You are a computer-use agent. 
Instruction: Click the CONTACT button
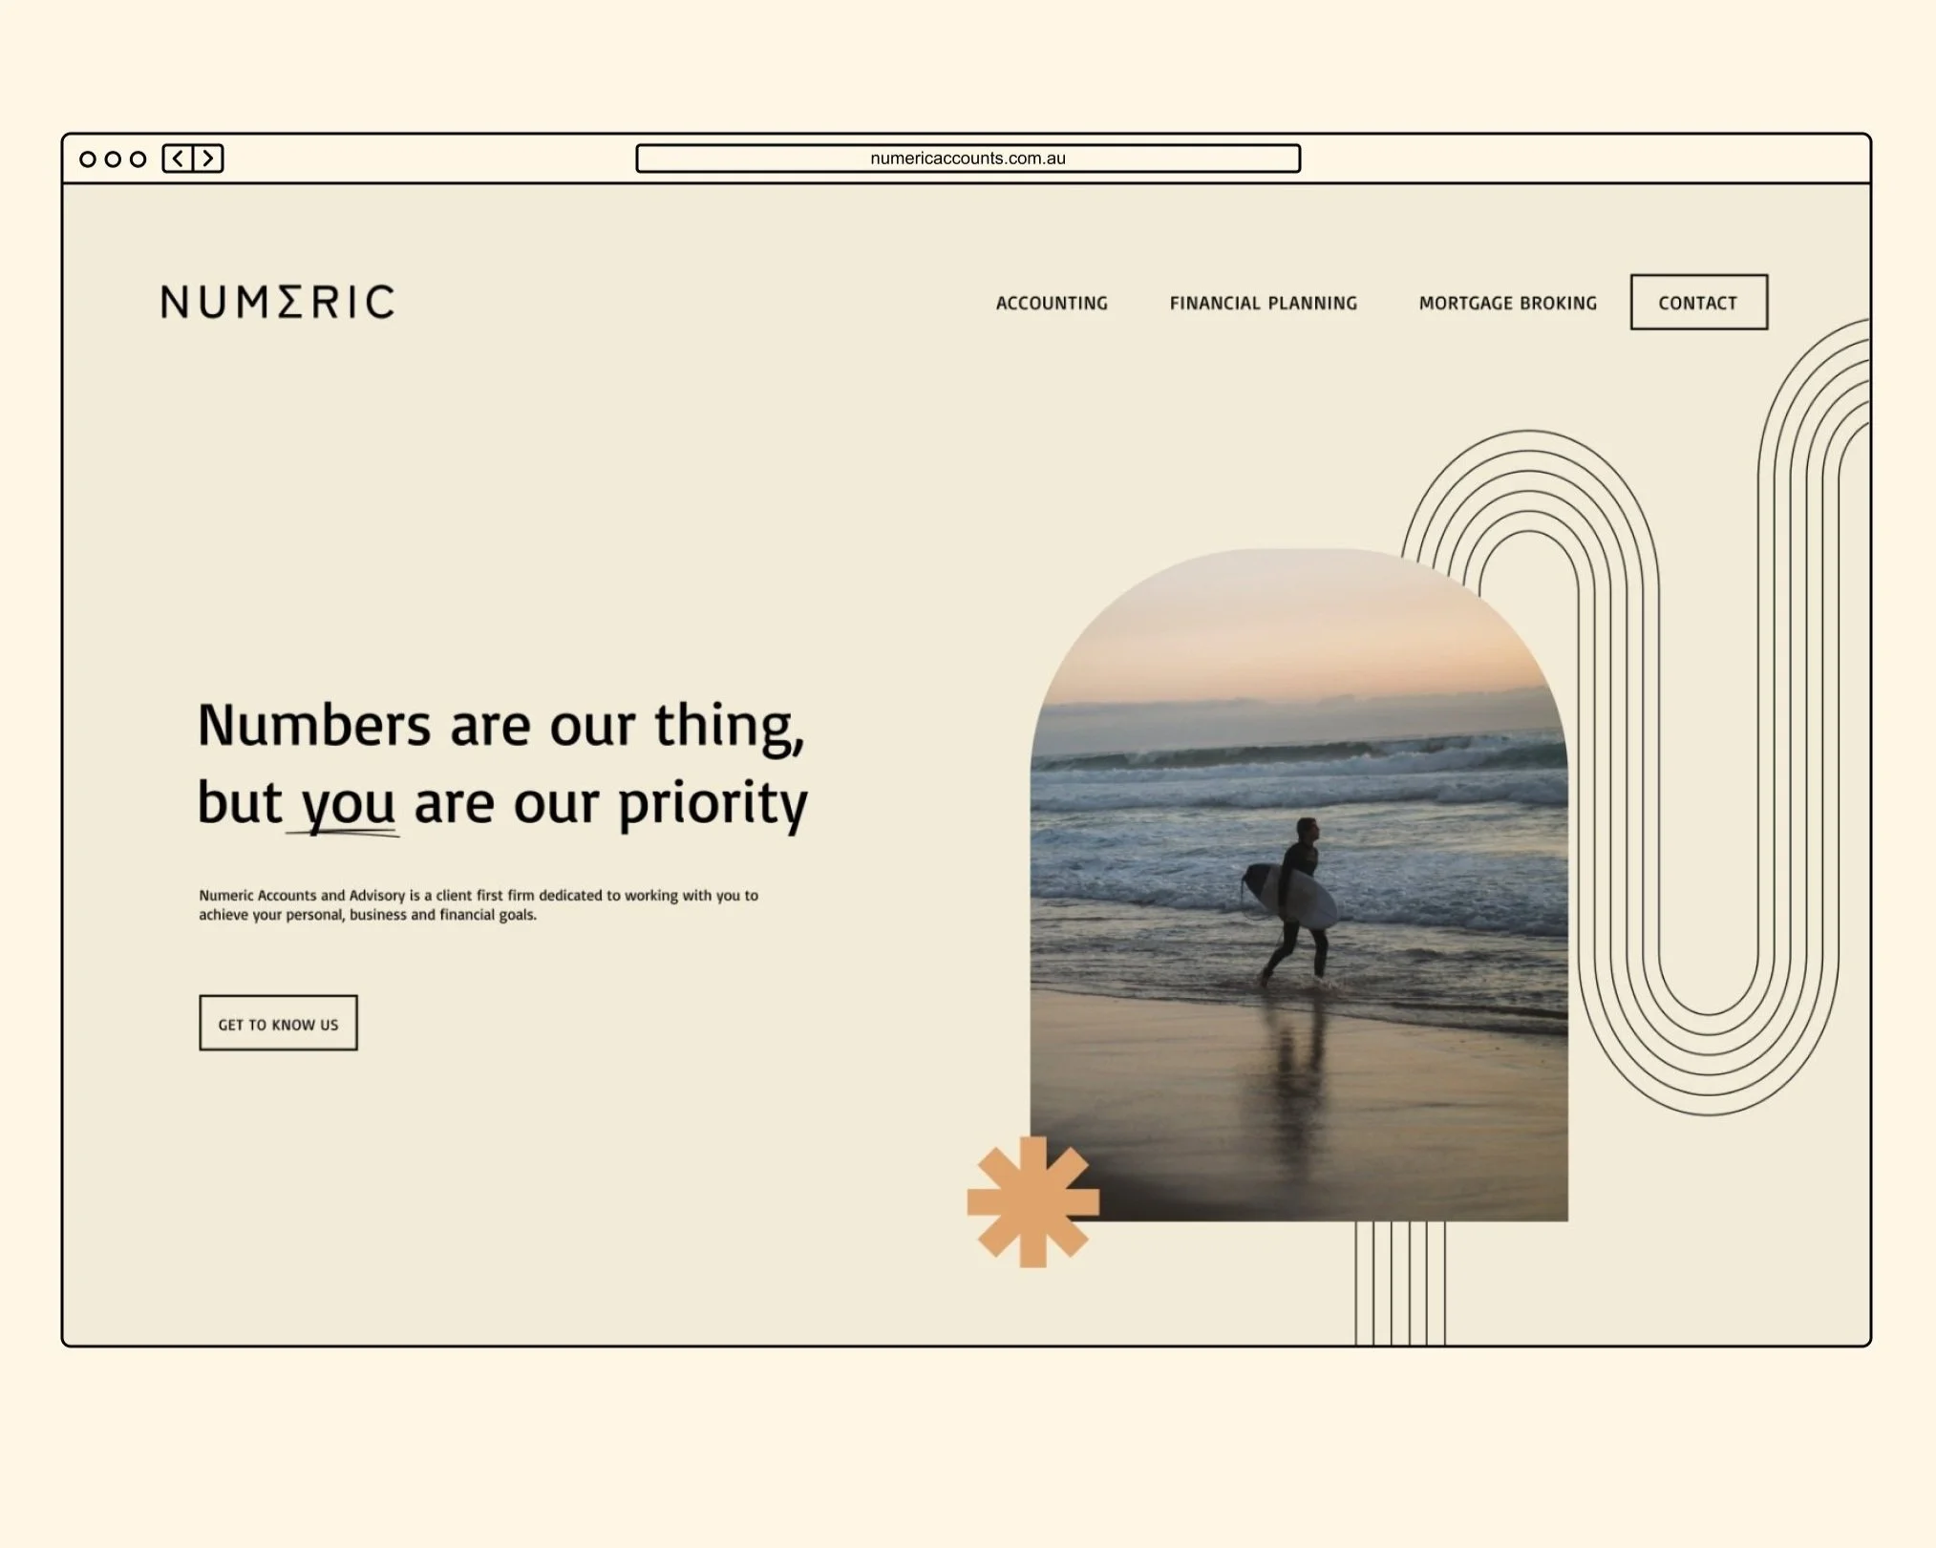click(1698, 302)
